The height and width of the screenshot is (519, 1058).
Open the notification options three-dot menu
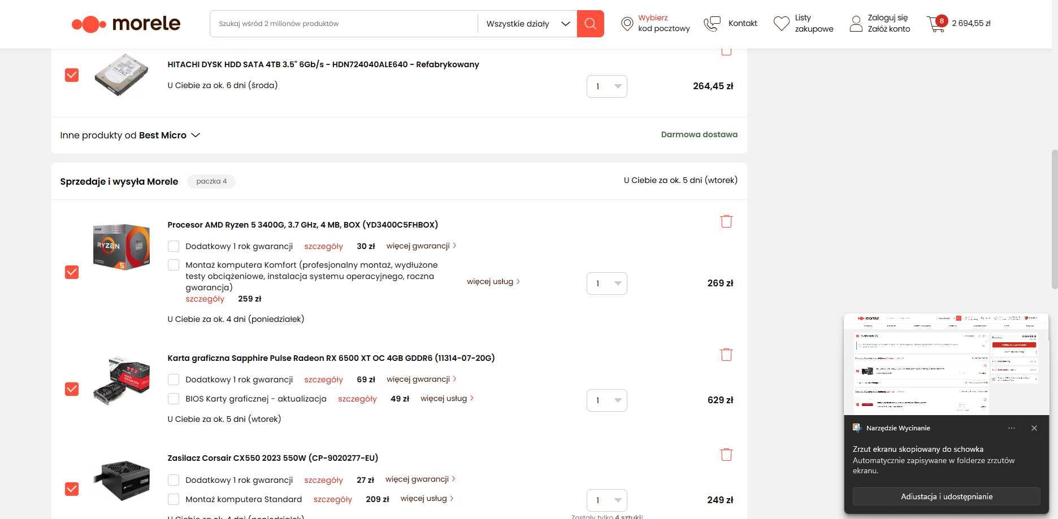coord(1012,428)
